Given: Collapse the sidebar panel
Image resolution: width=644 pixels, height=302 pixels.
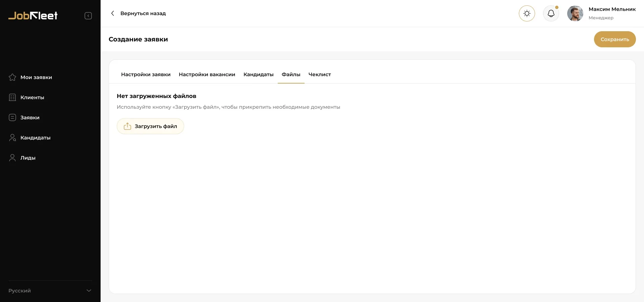Looking at the screenshot, I should (88, 16).
